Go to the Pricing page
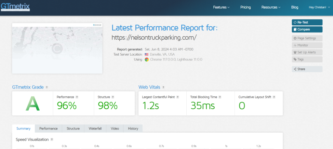 click(x=246, y=7)
